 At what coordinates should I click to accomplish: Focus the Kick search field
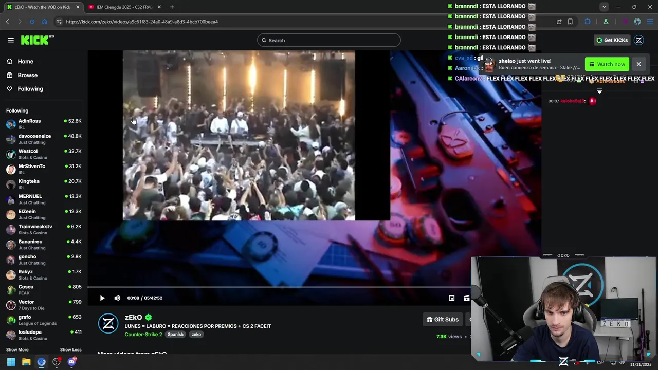click(x=329, y=40)
